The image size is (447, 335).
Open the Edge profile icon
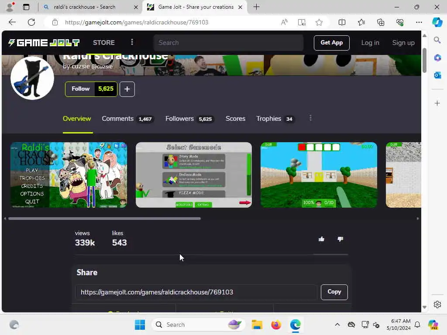click(x=10, y=7)
